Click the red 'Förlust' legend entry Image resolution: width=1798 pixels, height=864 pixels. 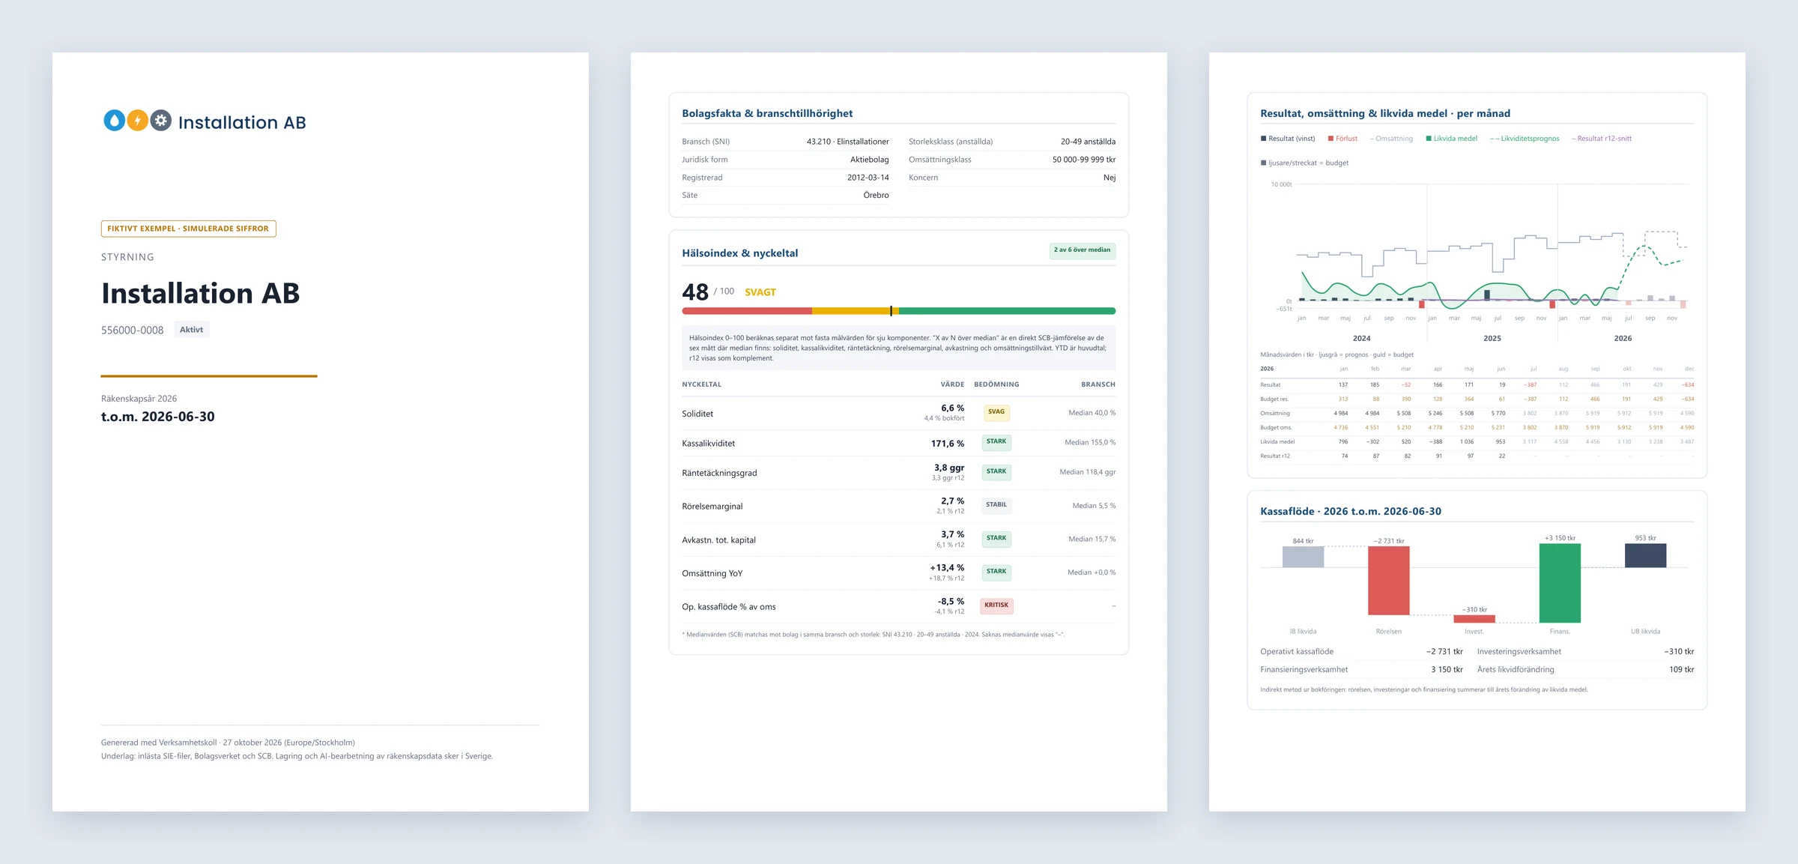(x=1342, y=139)
